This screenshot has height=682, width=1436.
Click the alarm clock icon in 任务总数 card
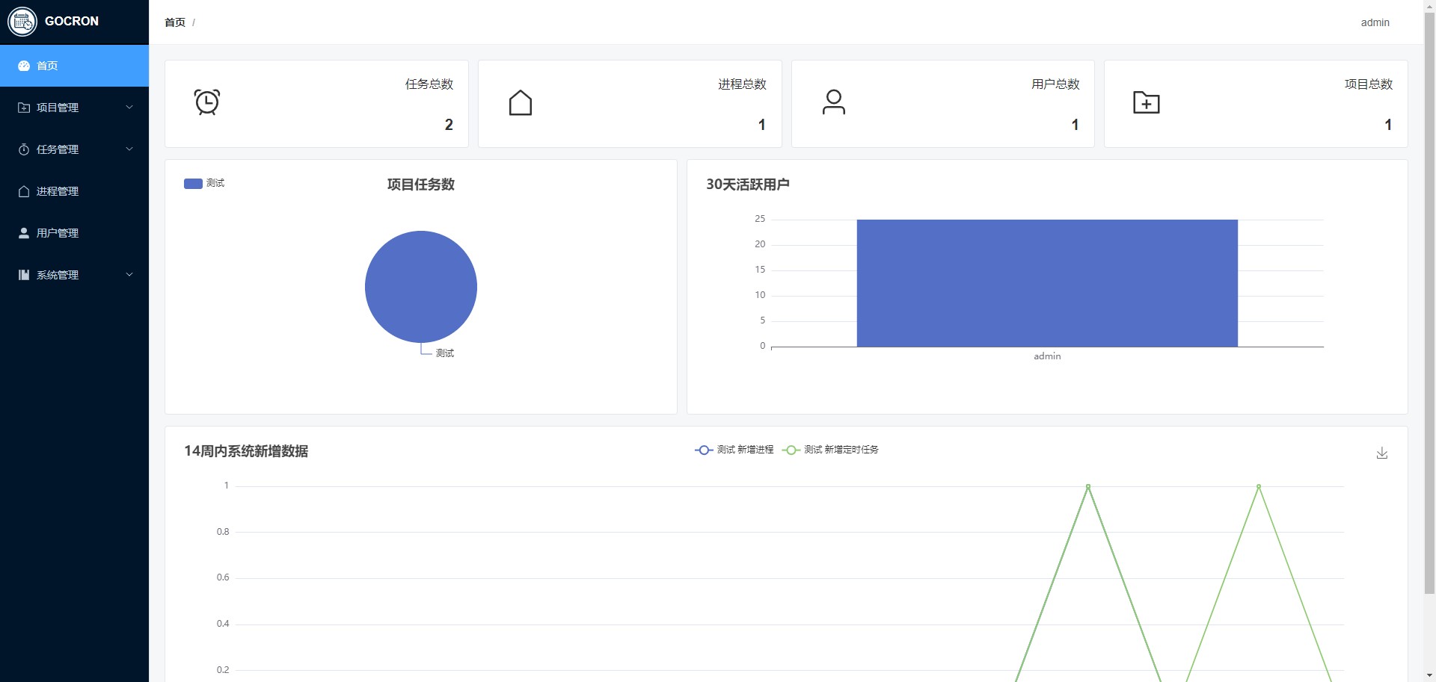pos(207,102)
